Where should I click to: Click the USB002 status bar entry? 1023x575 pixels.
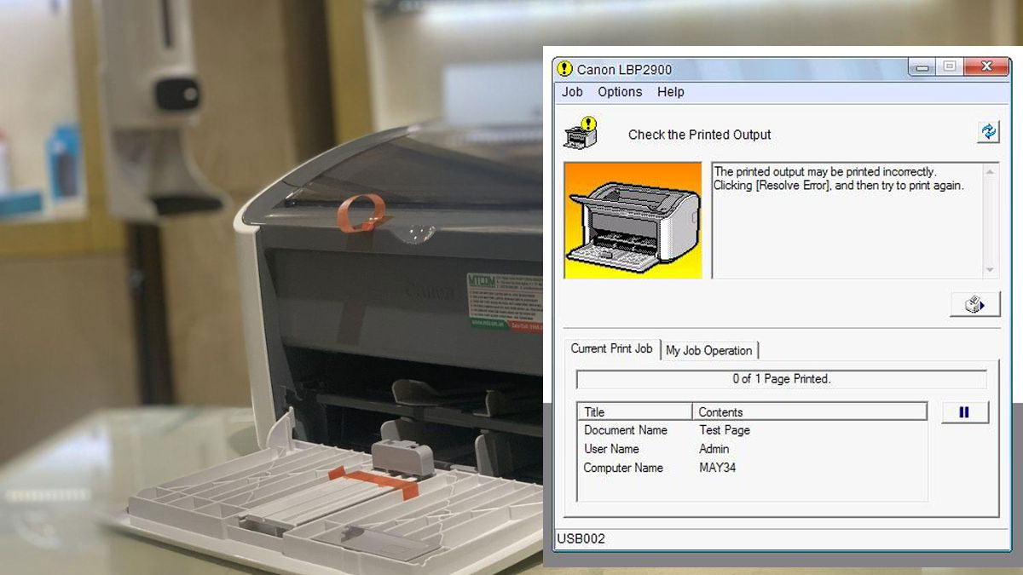581,538
